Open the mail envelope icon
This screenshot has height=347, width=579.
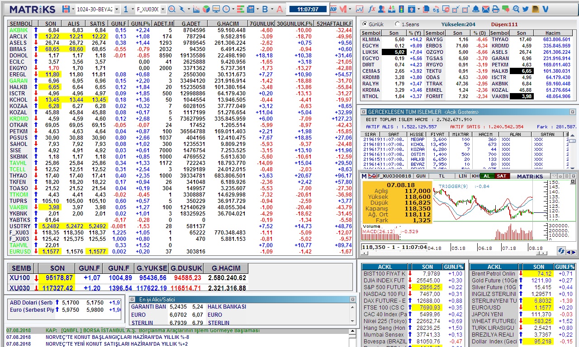coord(486,9)
